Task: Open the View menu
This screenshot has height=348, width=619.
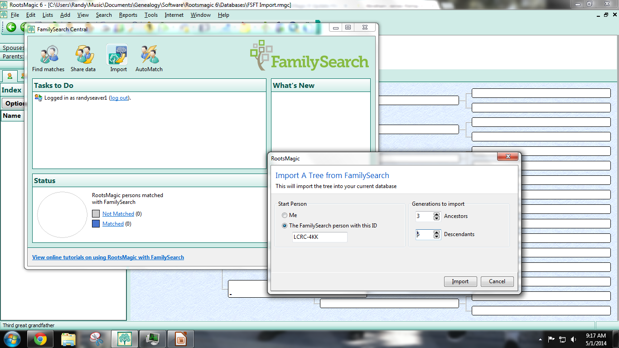Action: pos(83,15)
